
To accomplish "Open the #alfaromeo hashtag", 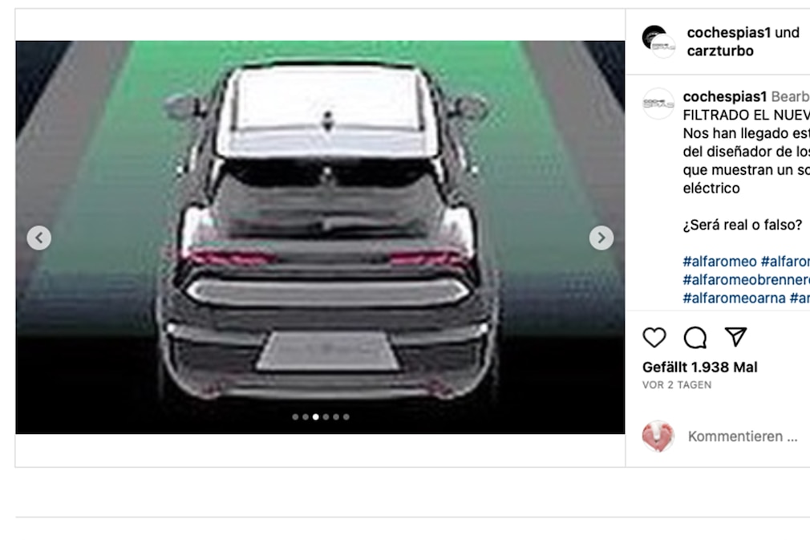I will coord(719,262).
